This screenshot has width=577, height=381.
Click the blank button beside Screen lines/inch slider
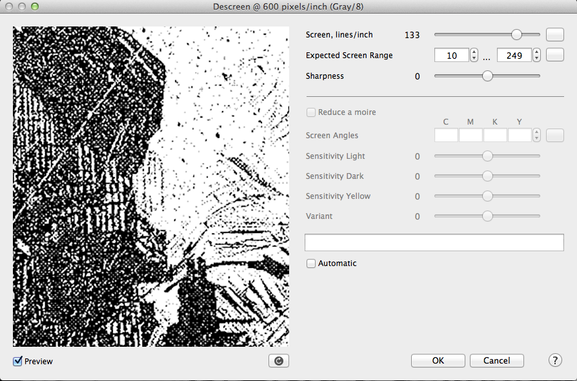click(555, 35)
